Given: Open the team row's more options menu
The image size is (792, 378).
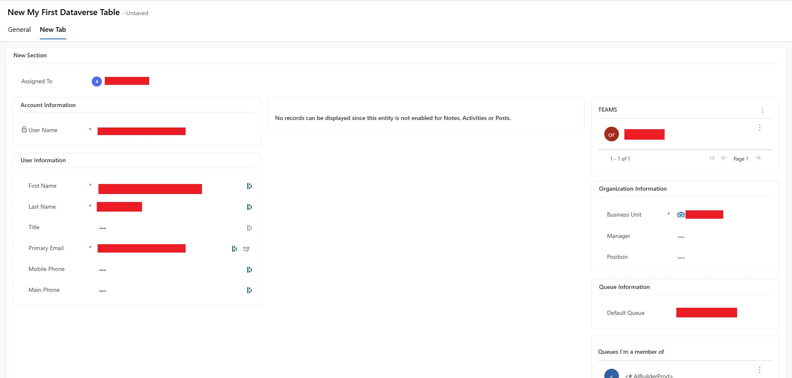Looking at the screenshot, I should click(x=759, y=128).
